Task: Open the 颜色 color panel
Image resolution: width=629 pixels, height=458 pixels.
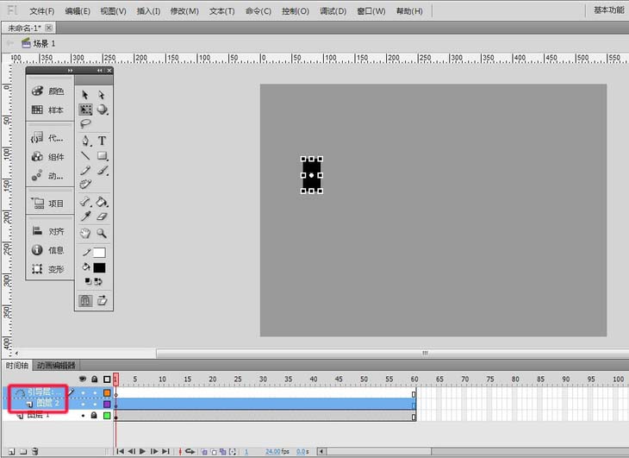Action: (47, 91)
